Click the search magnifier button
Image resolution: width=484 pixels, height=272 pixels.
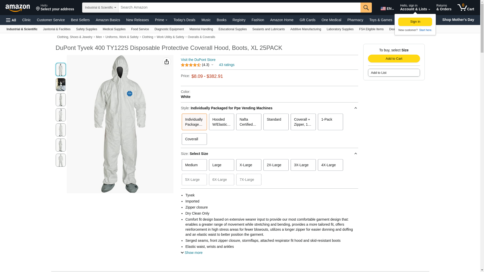(x=366, y=8)
